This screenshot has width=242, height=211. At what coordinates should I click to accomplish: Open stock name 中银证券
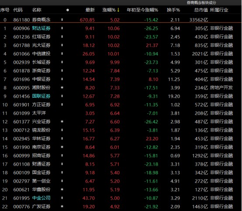point(41,79)
